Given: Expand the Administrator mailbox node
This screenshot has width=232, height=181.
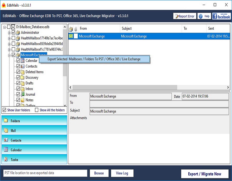Looking at the screenshot, I should tap(9, 32).
